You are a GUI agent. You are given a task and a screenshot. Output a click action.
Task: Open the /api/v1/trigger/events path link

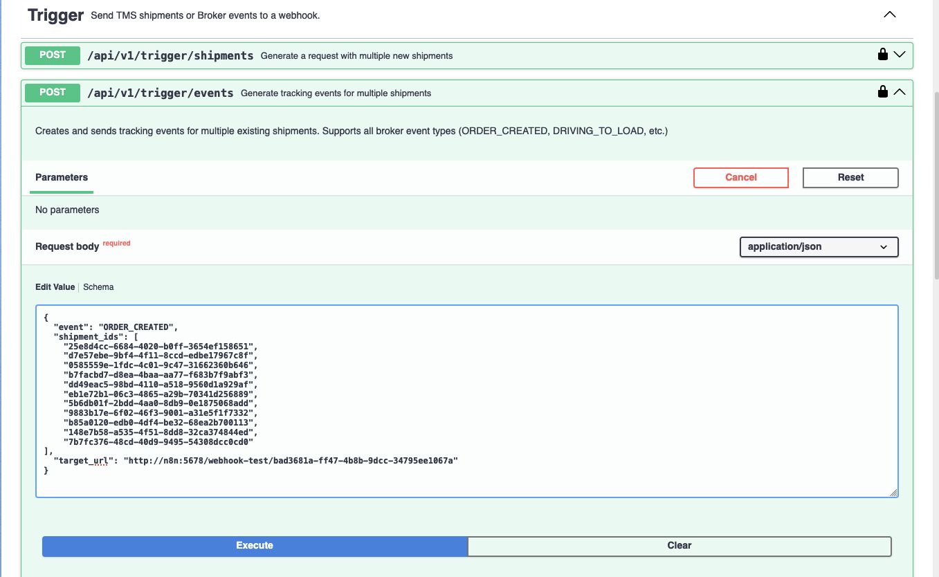pyautogui.click(x=161, y=93)
